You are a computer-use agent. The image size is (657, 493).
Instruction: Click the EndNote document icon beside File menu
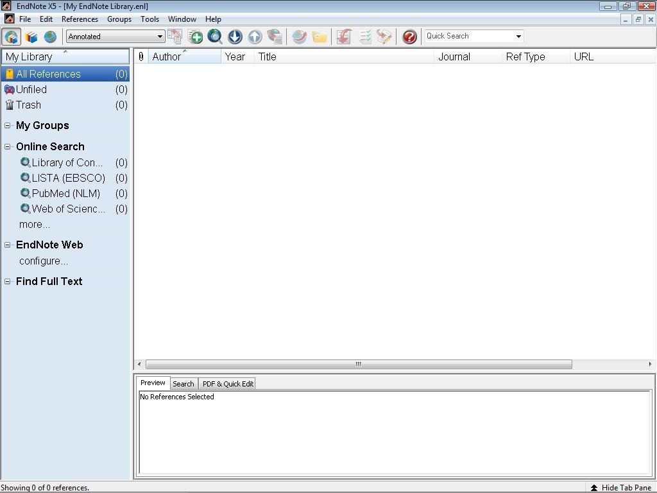[x=9, y=19]
